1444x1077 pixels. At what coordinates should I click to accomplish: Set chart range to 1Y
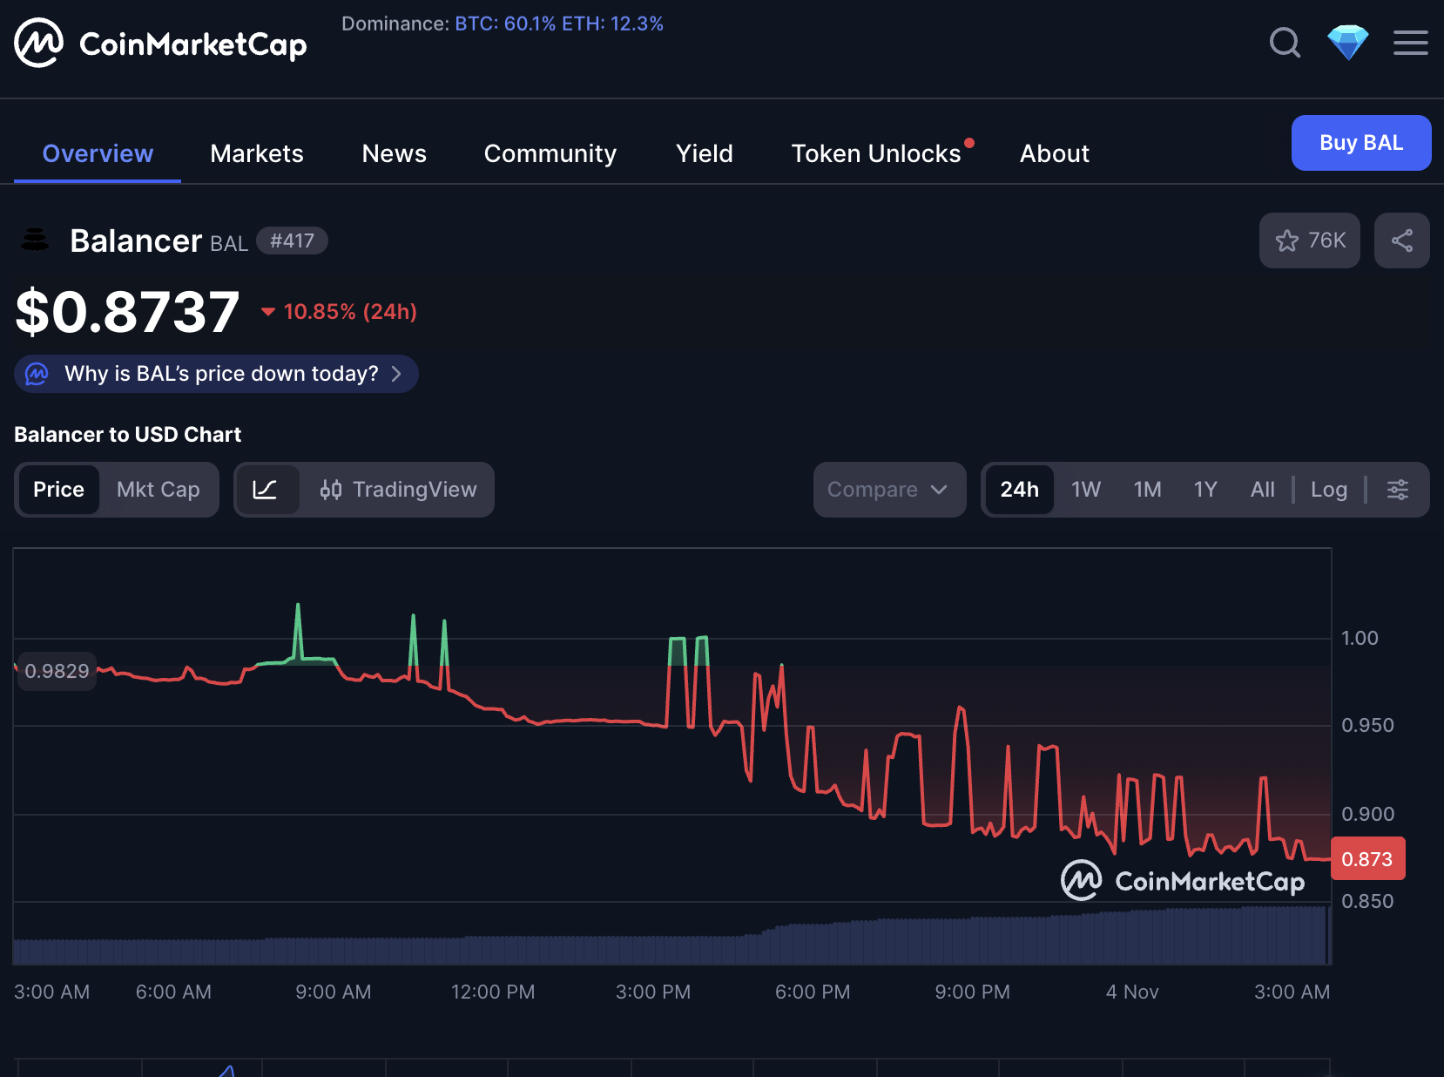click(1204, 490)
